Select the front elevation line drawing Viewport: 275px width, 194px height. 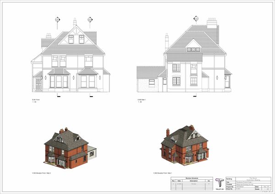click(71, 55)
